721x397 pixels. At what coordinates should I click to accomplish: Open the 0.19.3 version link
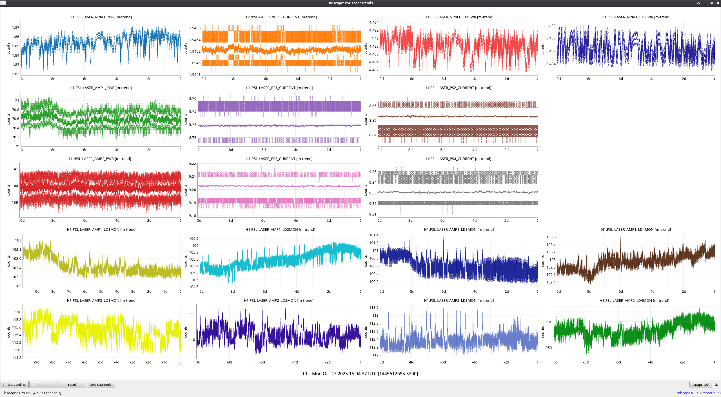point(696,393)
